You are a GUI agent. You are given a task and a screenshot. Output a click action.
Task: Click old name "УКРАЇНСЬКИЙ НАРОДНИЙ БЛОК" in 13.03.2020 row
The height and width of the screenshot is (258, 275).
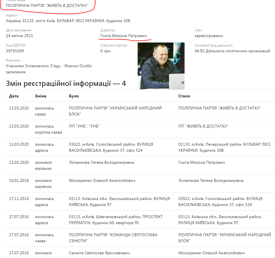coord(115,111)
